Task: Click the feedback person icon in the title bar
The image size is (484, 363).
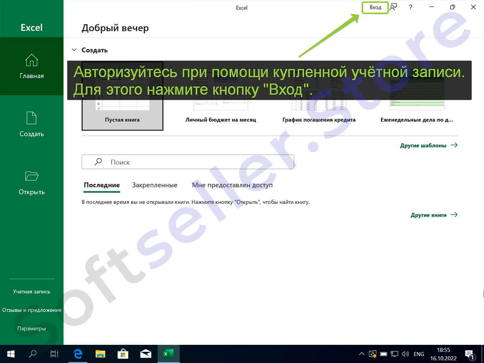Action: click(393, 7)
